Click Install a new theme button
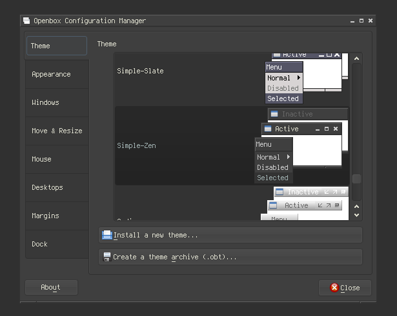The image size is (397, 316). click(x=230, y=235)
